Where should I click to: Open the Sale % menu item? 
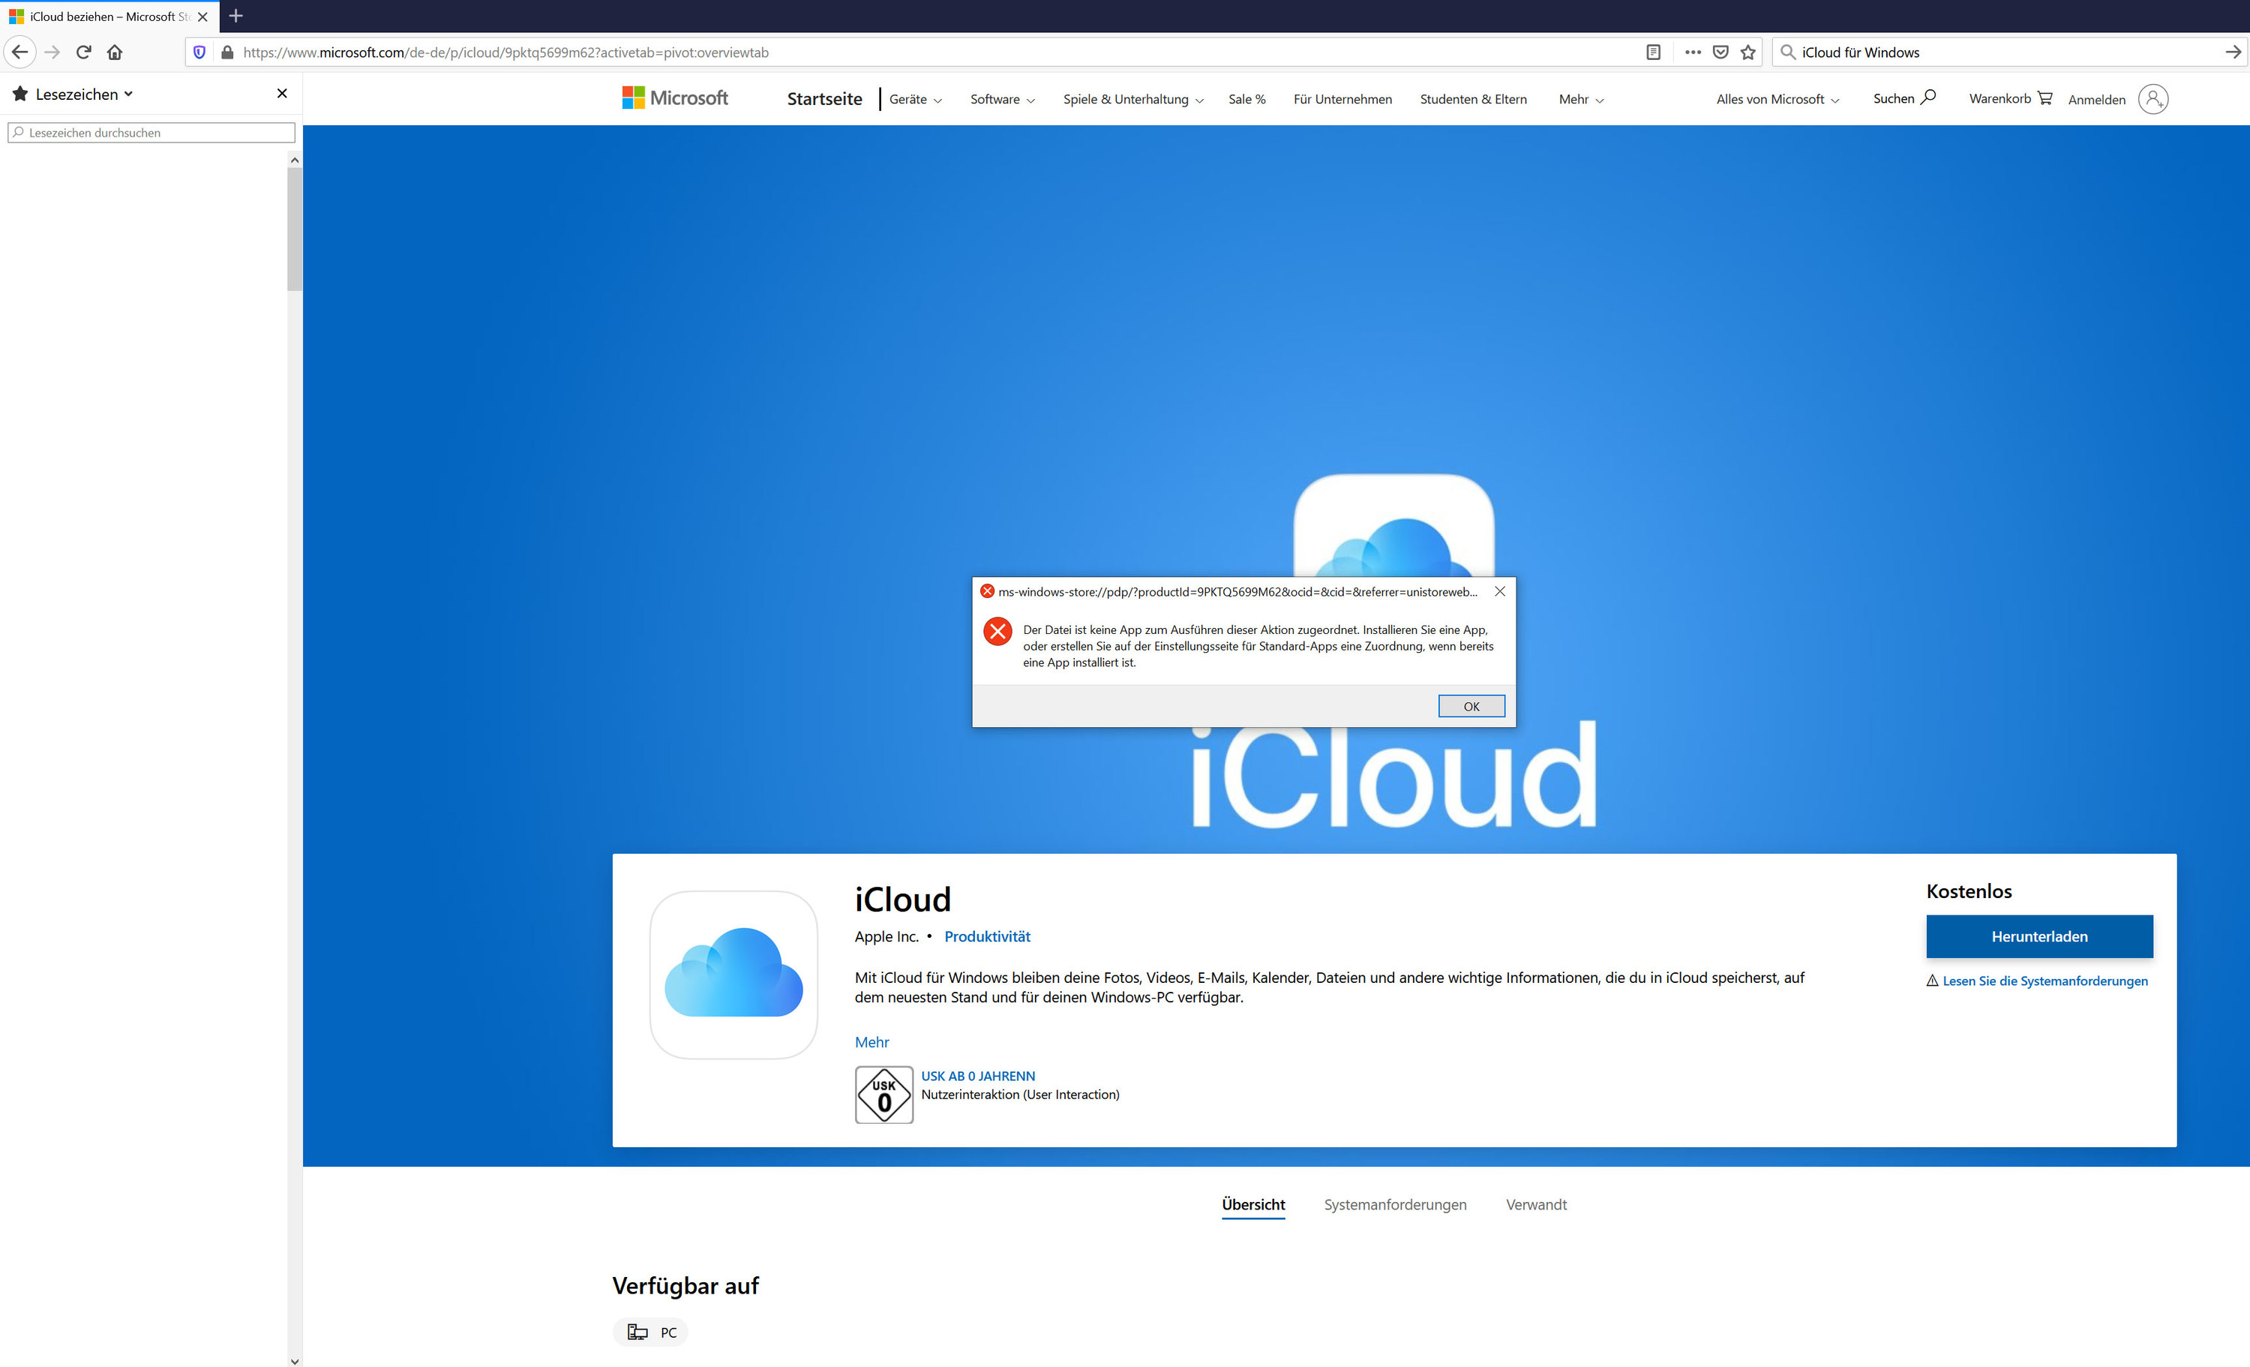click(1246, 99)
